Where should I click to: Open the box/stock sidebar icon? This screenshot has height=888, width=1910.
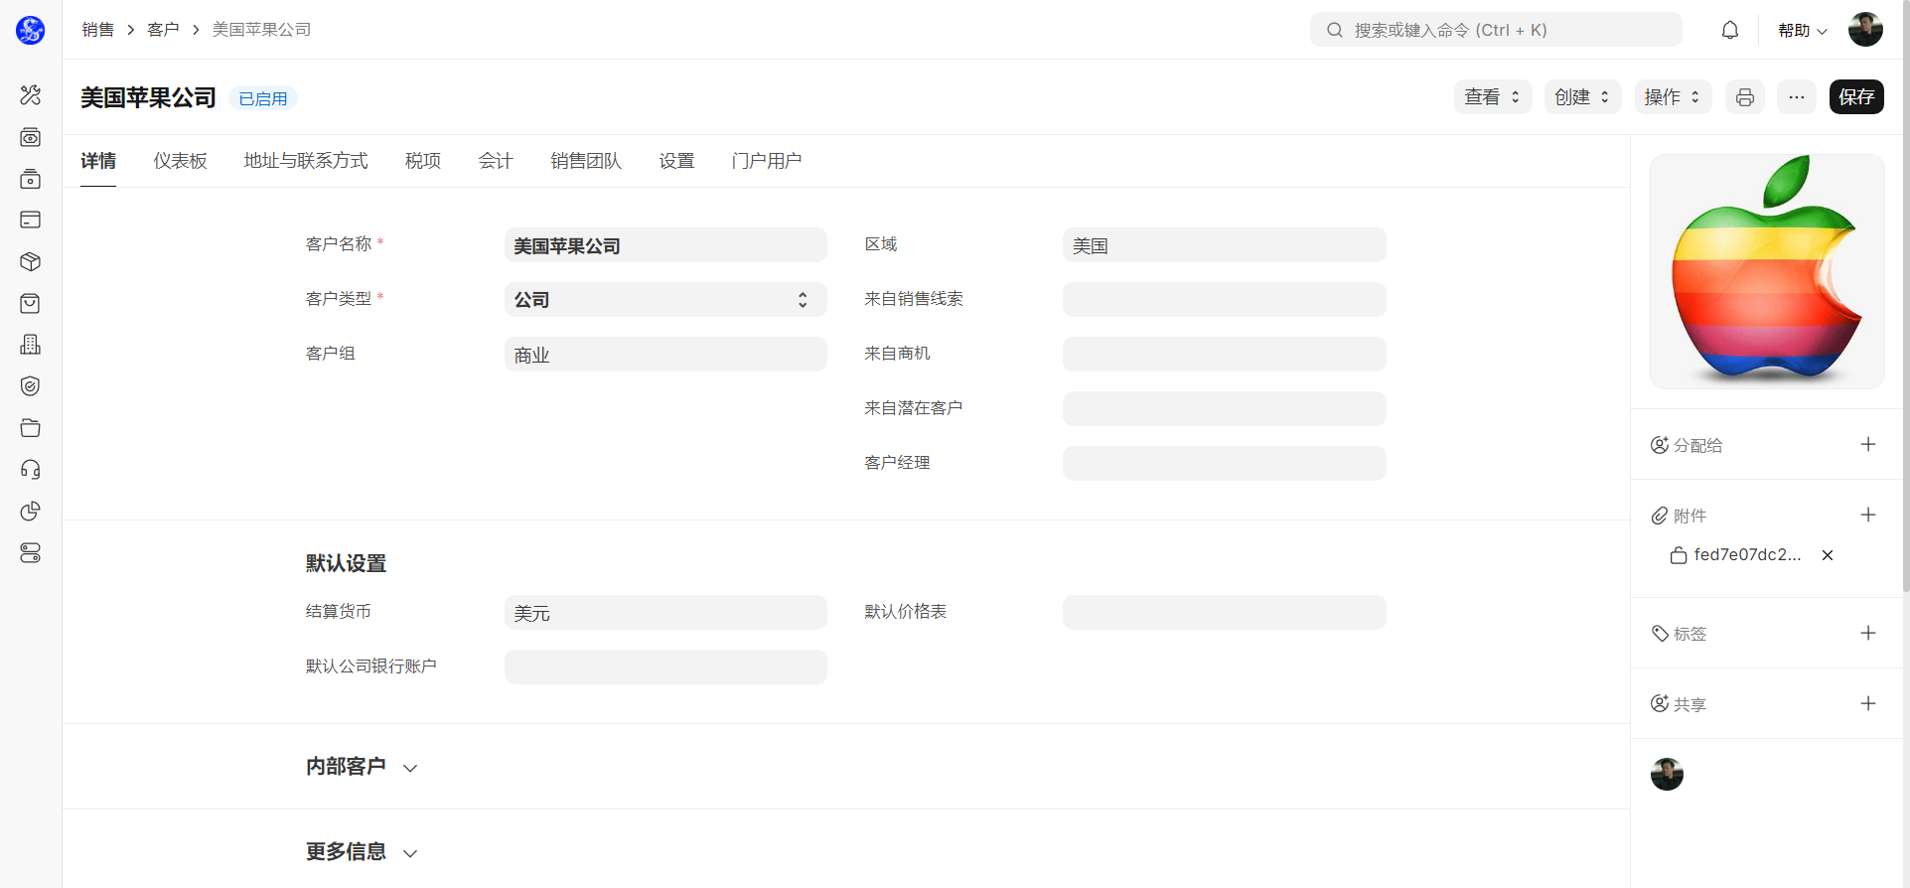[x=31, y=261]
